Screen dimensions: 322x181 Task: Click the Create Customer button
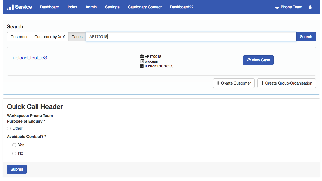click(234, 83)
